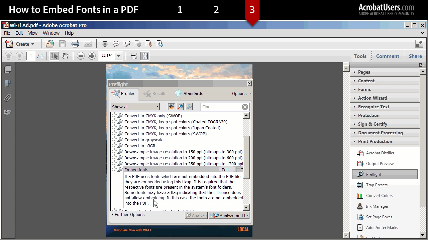Click the zoom in plus button
The height and width of the screenshot is (240, 428).
[x=92, y=56]
